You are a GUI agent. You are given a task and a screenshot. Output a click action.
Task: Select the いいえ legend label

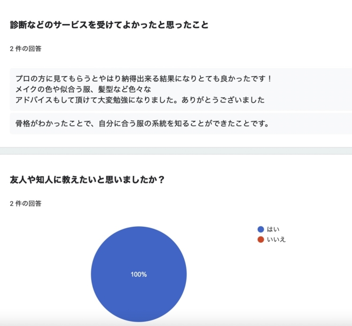coord(276,239)
